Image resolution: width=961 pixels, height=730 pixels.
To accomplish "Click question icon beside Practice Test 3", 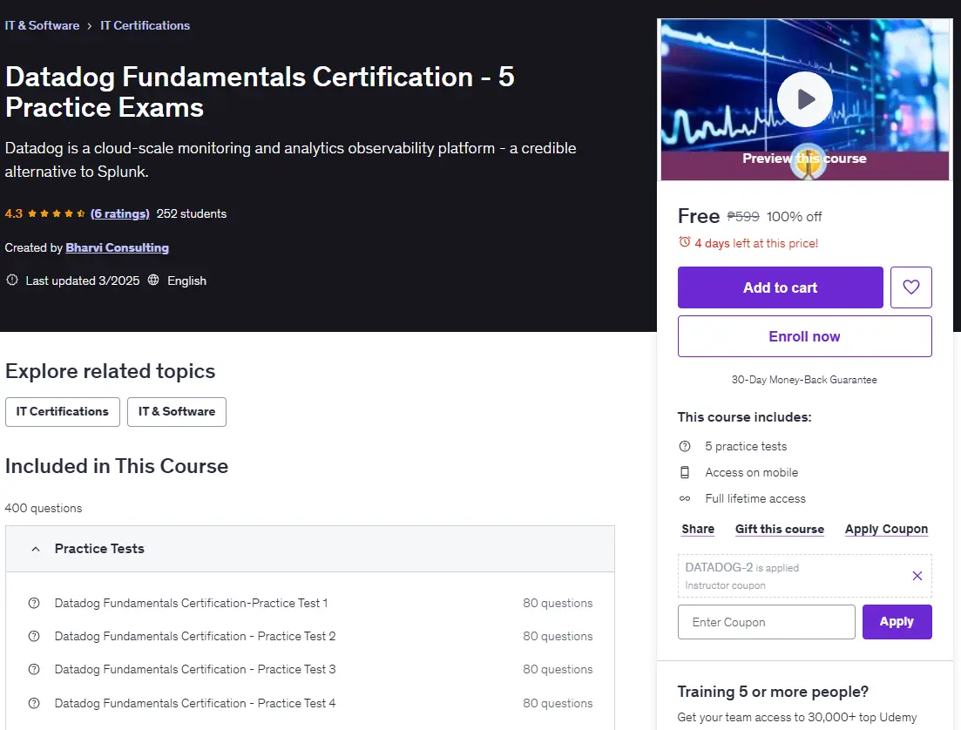I will pyautogui.click(x=34, y=669).
